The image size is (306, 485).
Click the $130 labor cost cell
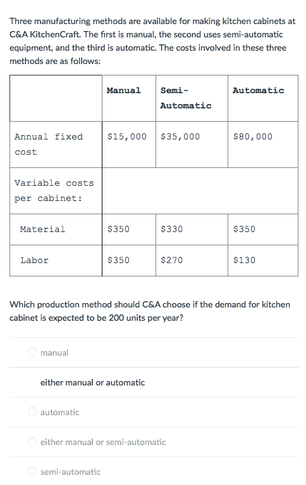point(263,261)
